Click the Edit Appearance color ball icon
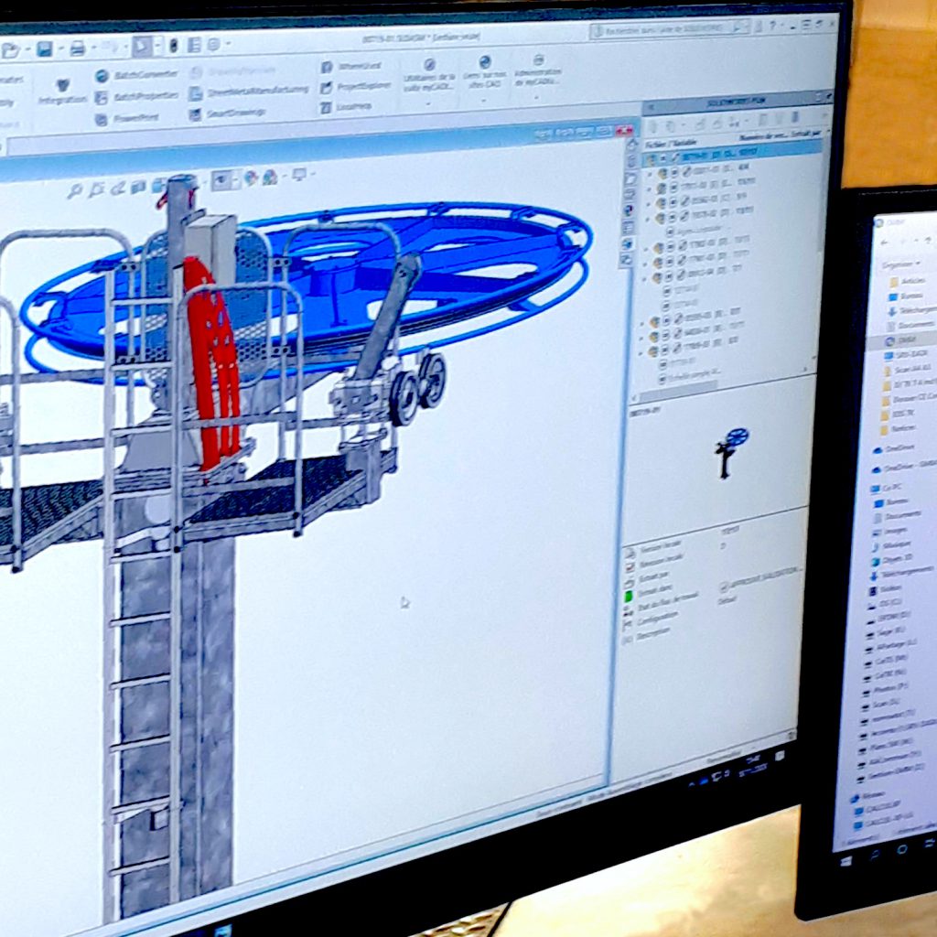 251,178
